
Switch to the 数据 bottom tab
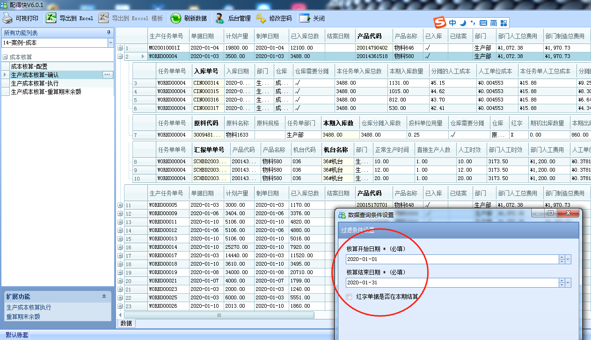click(x=126, y=323)
